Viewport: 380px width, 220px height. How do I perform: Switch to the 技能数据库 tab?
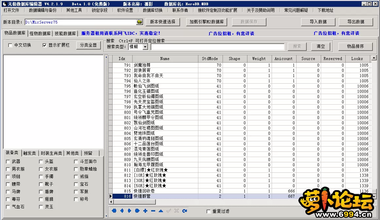65,33
